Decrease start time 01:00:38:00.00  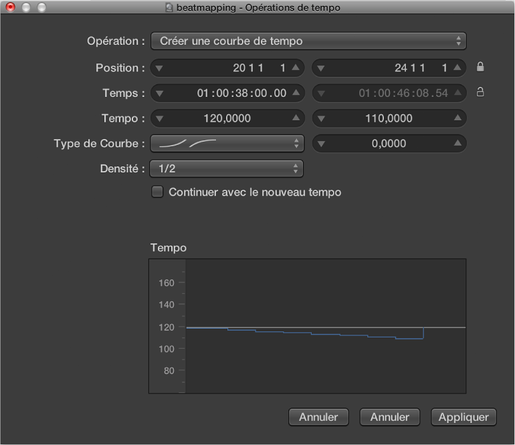coord(159,94)
